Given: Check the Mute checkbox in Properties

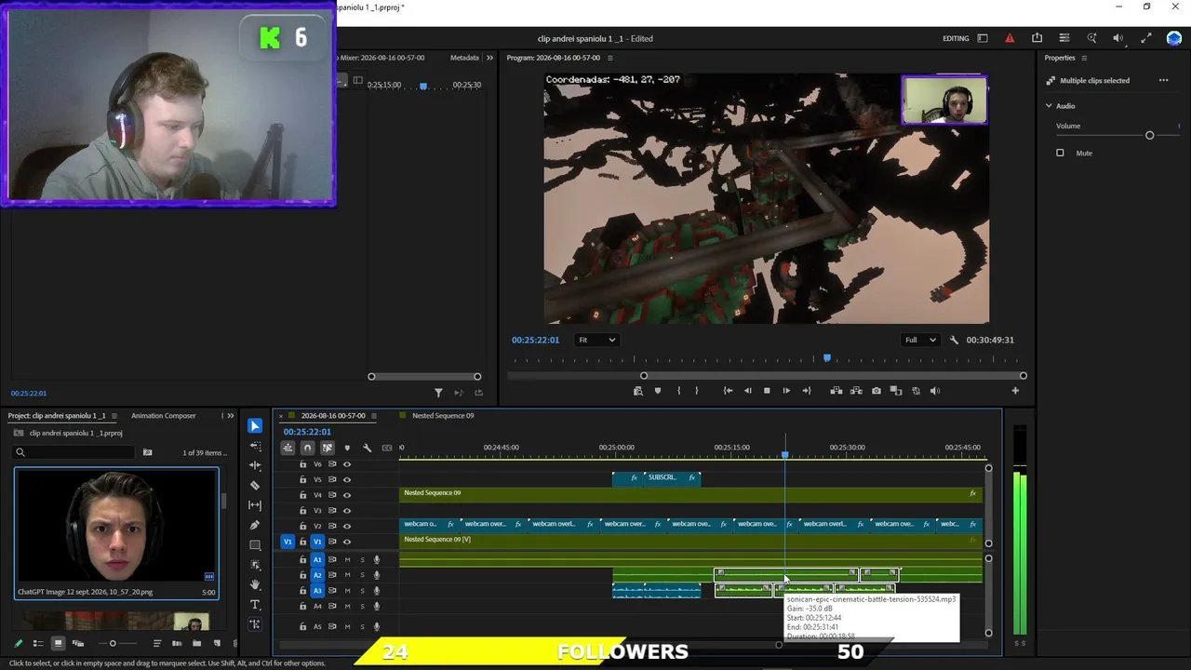Looking at the screenshot, I should click(x=1060, y=153).
